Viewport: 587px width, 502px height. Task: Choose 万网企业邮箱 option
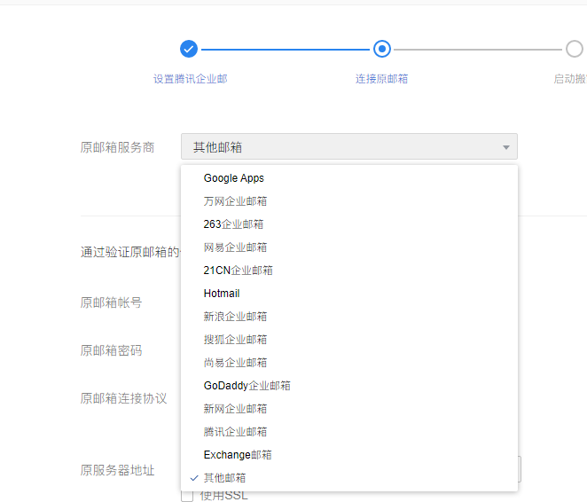235,201
